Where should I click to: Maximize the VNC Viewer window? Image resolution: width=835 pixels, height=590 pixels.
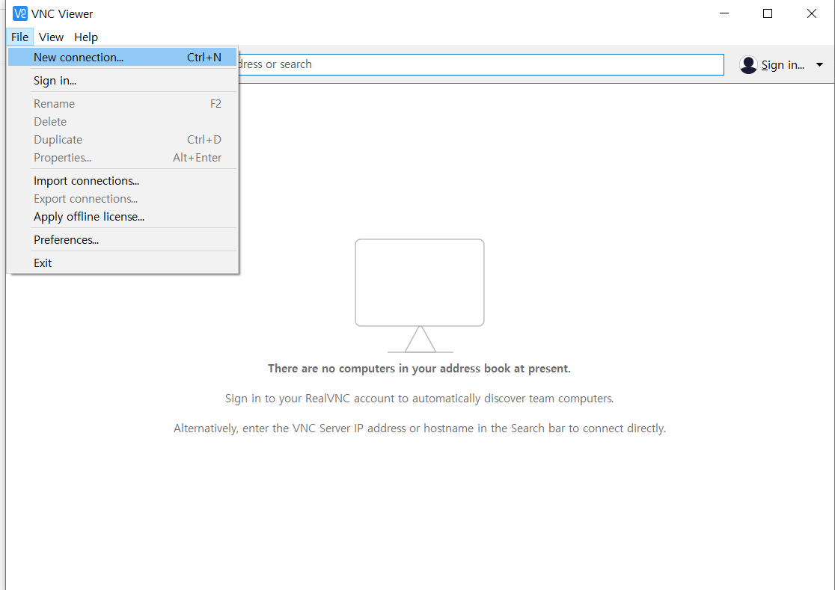point(768,13)
